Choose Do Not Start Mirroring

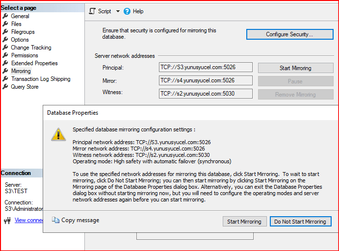pyautogui.click(x=300, y=222)
